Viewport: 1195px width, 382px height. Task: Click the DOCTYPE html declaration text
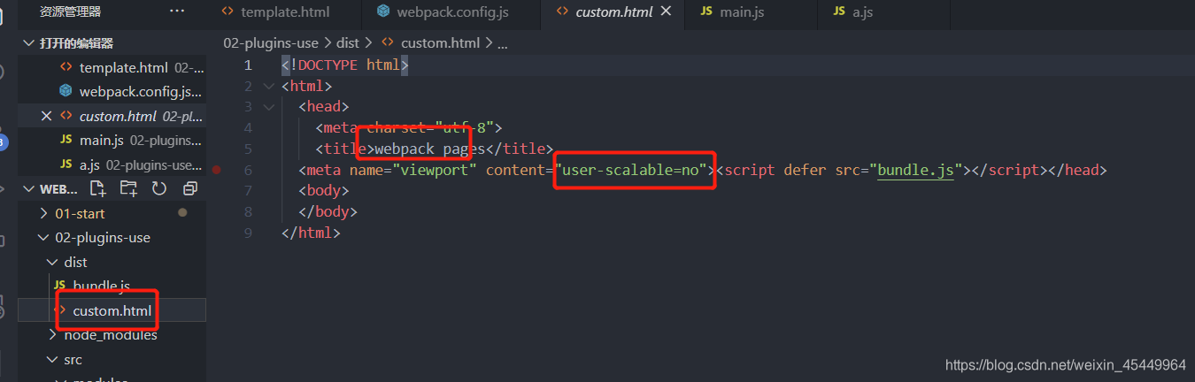tap(344, 65)
